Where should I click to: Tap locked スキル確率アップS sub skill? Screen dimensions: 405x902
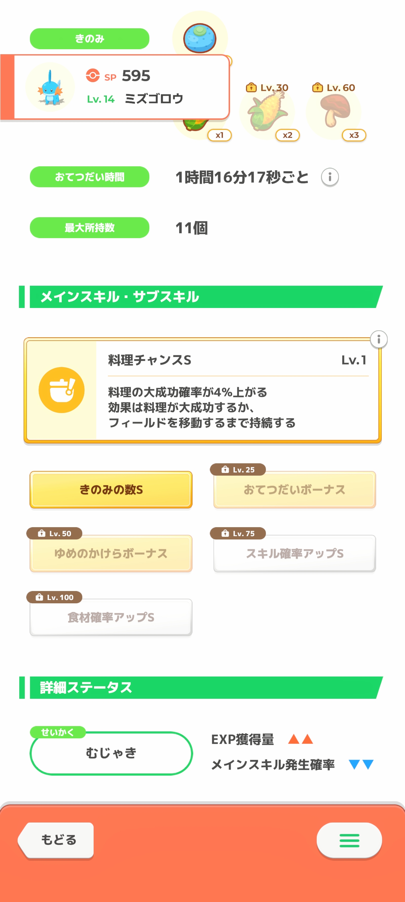point(294,553)
